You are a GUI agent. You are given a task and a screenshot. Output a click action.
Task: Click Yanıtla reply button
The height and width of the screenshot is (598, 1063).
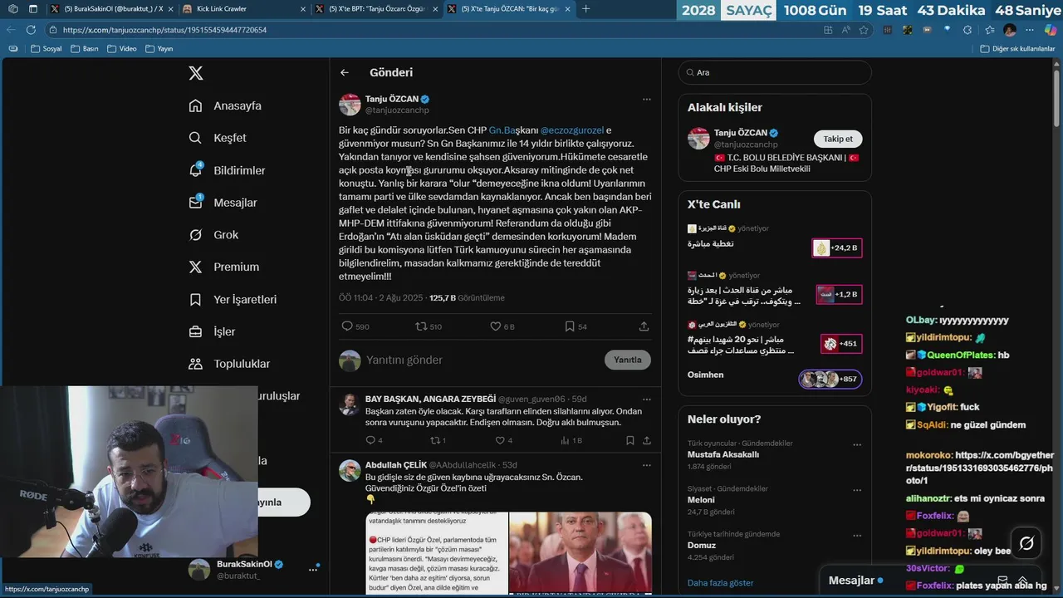click(x=628, y=360)
